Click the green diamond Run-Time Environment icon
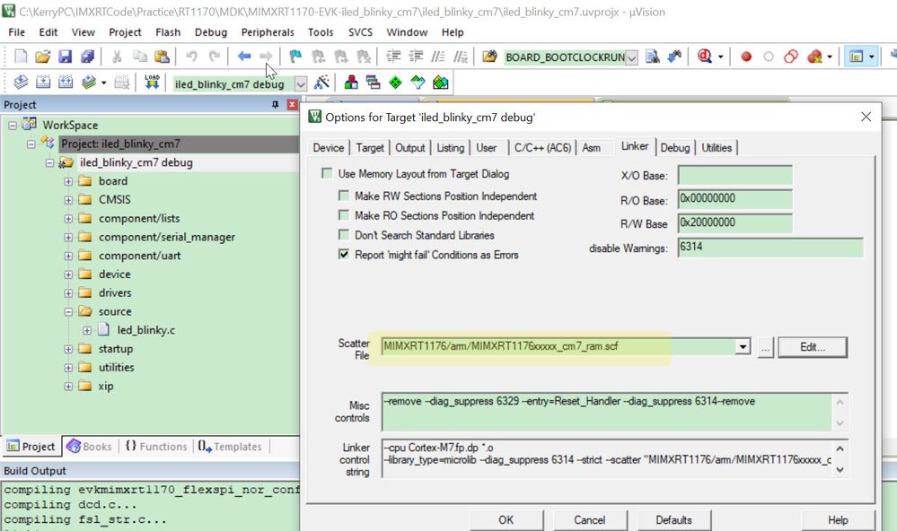Image resolution: width=897 pixels, height=531 pixels. (395, 83)
